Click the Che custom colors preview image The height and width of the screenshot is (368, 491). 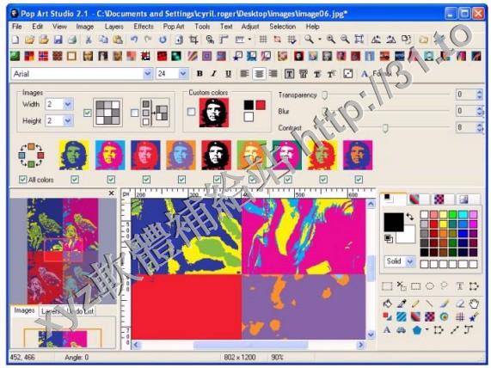(214, 113)
